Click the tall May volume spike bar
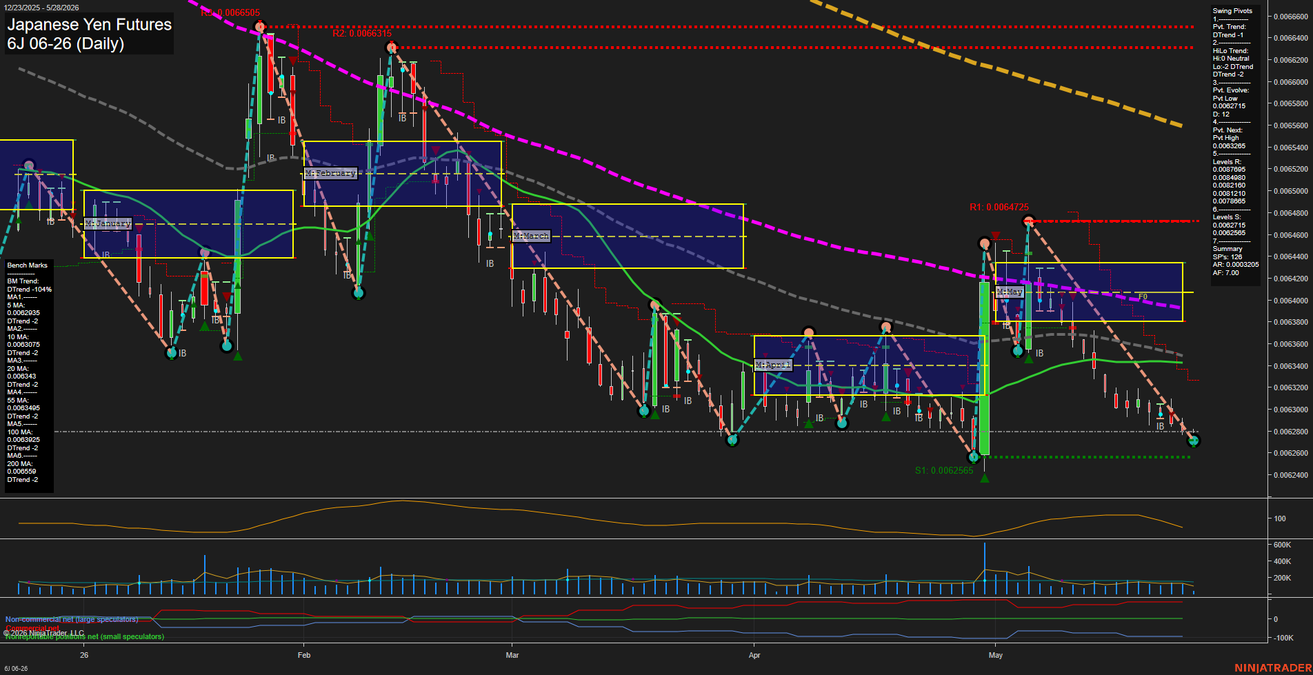 [985, 568]
